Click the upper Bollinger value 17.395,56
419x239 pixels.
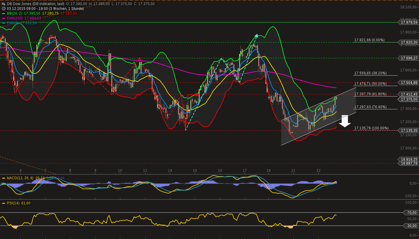[32, 13]
